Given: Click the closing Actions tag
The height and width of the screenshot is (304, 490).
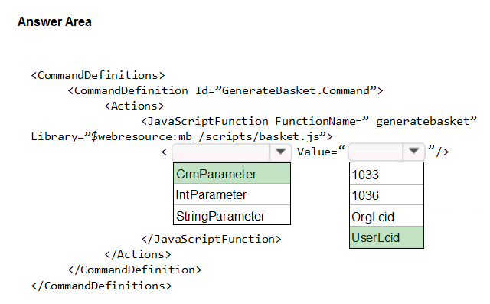Looking at the screenshot, I should pyautogui.click(x=138, y=254).
